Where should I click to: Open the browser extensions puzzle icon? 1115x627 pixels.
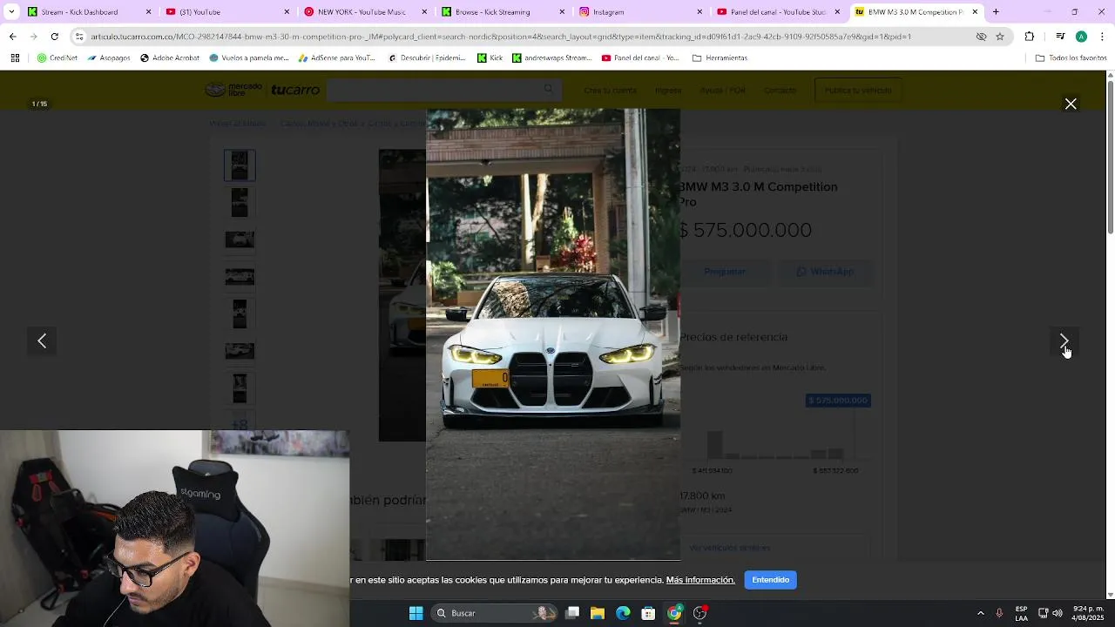(x=1030, y=37)
